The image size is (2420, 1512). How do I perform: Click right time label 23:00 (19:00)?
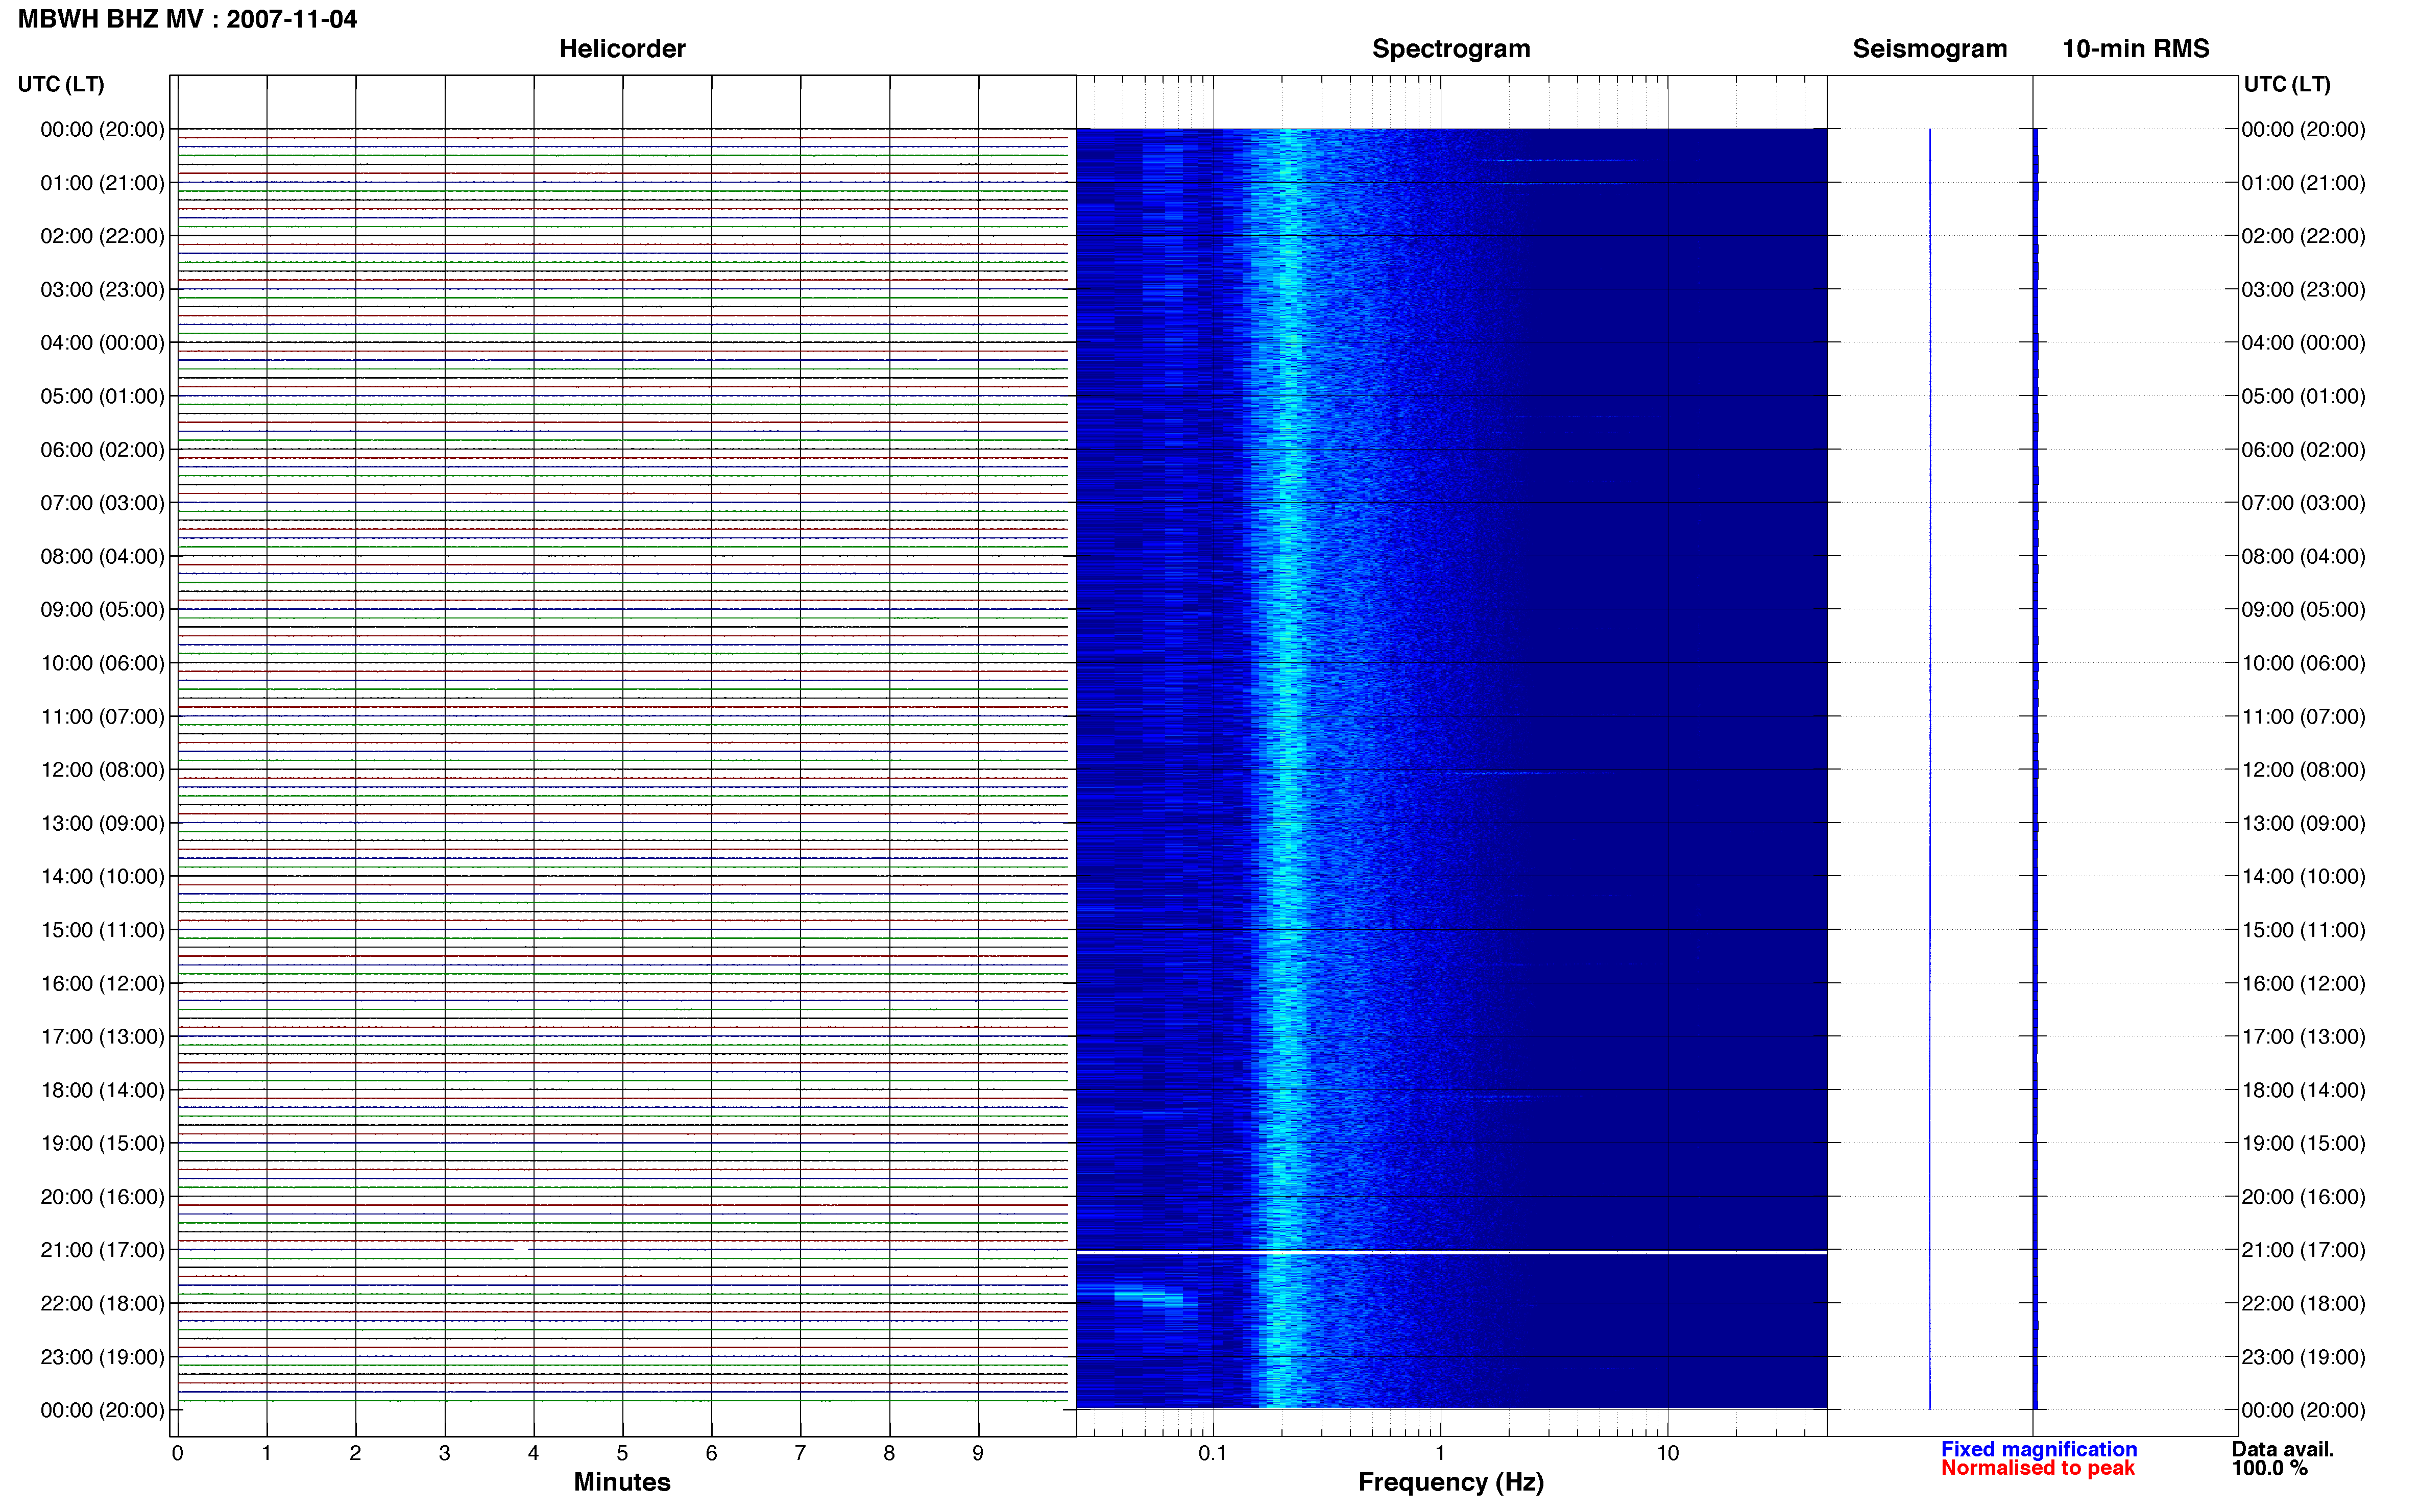(2303, 1357)
